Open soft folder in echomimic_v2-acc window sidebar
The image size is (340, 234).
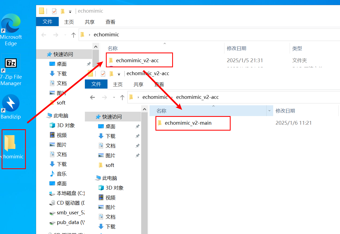(x=110, y=165)
